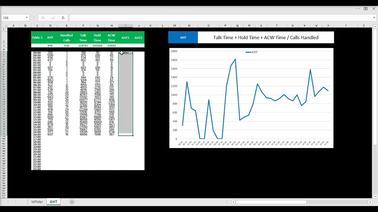Click the Name Box showing I38
378x212 pixels.
(x=13, y=18)
